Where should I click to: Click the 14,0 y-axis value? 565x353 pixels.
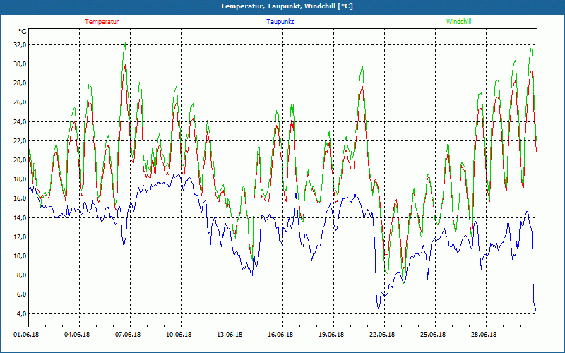tap(20, 217)
